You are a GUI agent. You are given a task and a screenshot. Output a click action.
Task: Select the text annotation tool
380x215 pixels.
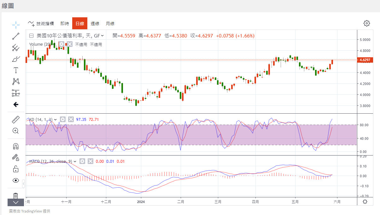(16, 70)
